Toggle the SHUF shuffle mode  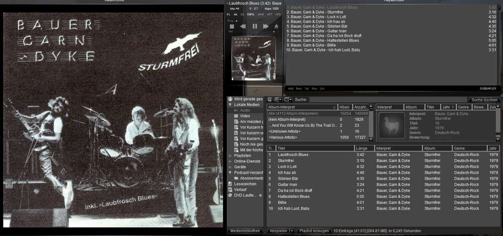[261, 15]
